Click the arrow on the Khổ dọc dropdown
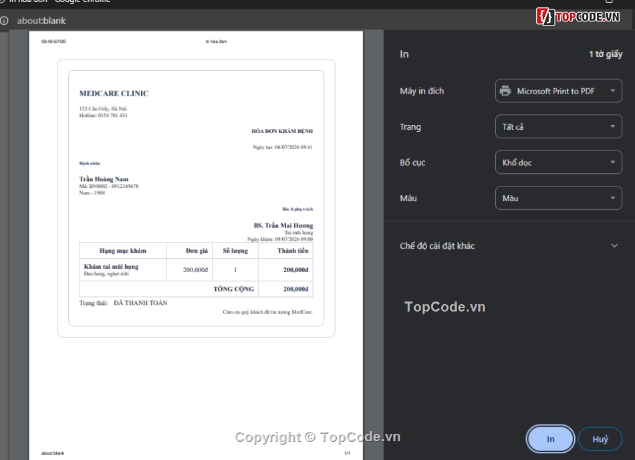635x460 pixels. point(613,162)
